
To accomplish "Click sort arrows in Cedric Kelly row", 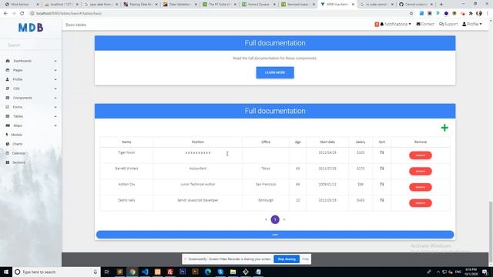I will [x=382, y=200].
